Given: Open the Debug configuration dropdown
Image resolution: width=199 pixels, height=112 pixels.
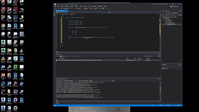Looking at the screenshot, I should 86,8.
